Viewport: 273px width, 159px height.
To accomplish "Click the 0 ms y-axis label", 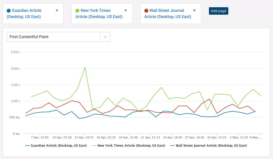I will tap(16, 134).
